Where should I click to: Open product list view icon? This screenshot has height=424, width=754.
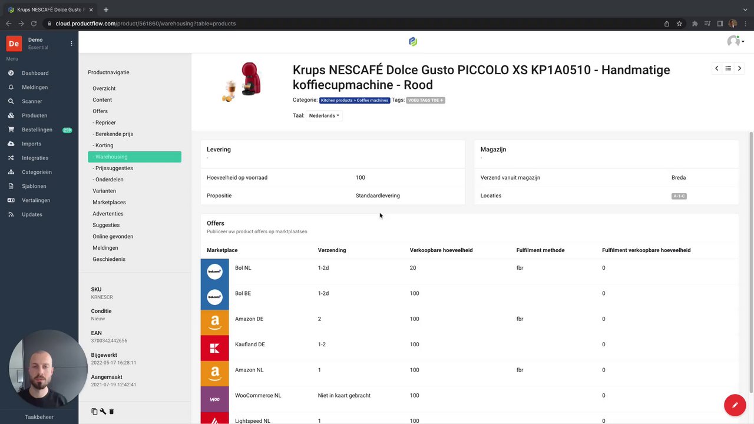pyautogui.click(x=728, y=68)
